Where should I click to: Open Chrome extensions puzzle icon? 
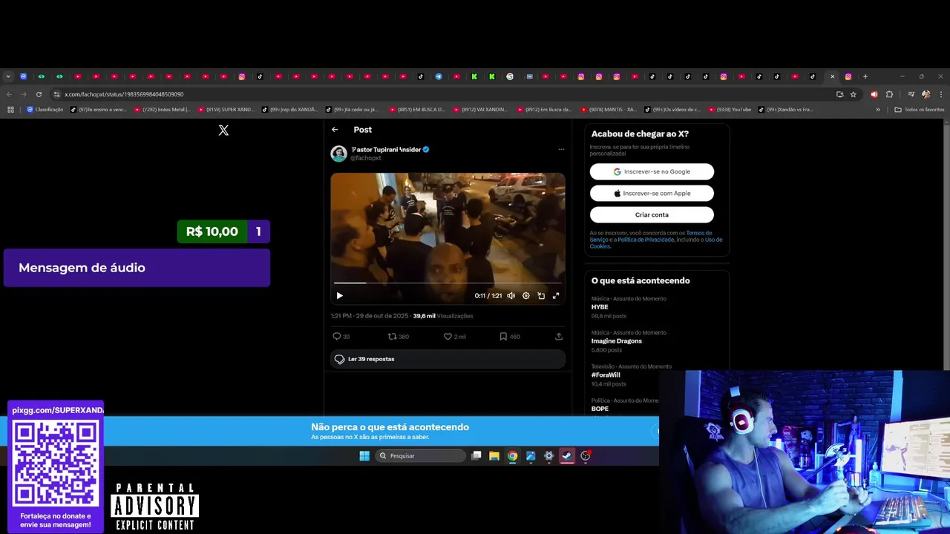point(889,94)
